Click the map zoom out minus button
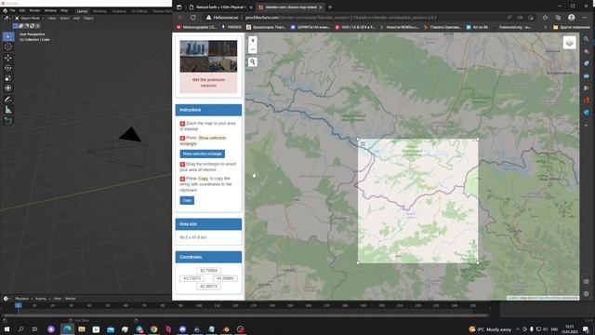 (x=253, y=49)
